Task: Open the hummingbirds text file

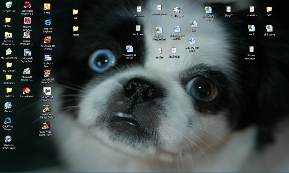Action: (x=159, y=8)
